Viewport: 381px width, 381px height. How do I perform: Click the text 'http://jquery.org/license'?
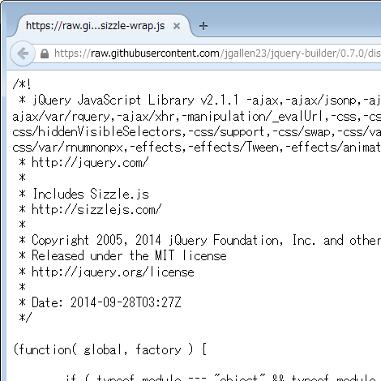pyautogui.click(x=113, y=272)
